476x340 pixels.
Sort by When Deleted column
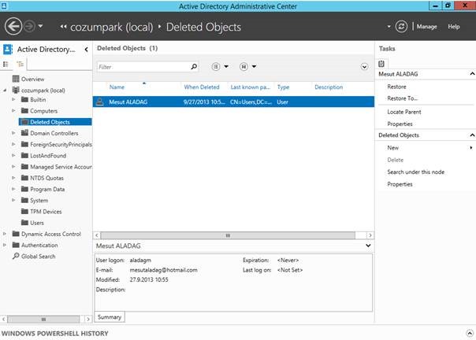202,87
